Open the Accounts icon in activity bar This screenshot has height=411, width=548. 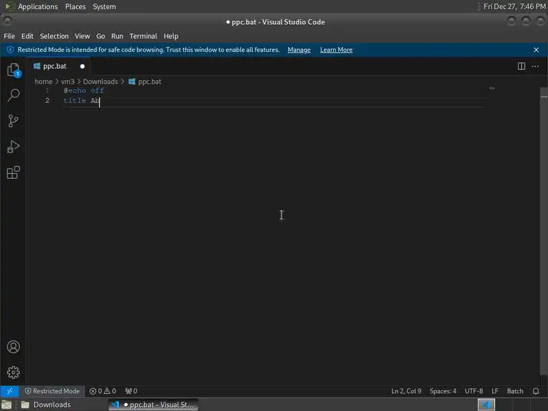13,347
